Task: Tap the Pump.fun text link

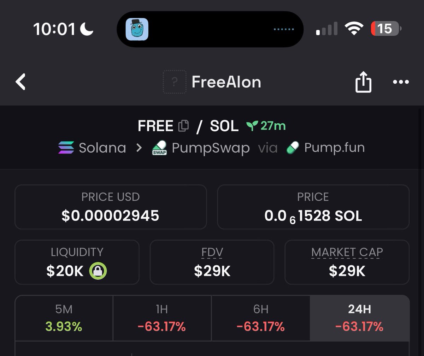Action: [334, 148]
